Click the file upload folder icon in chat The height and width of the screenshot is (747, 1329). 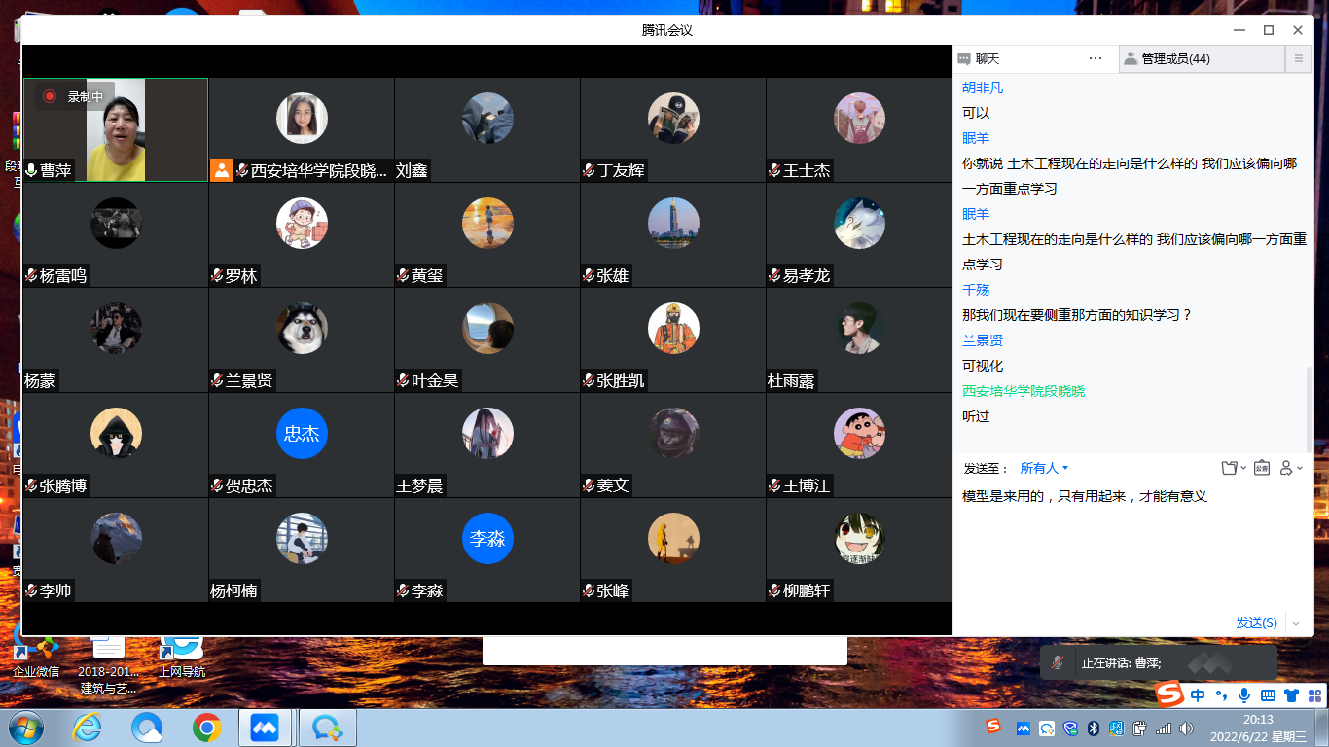1230,468
